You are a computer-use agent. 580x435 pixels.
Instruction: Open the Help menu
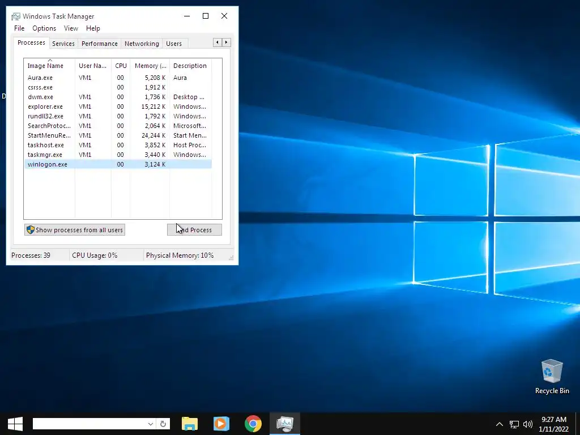click(93, 28)
